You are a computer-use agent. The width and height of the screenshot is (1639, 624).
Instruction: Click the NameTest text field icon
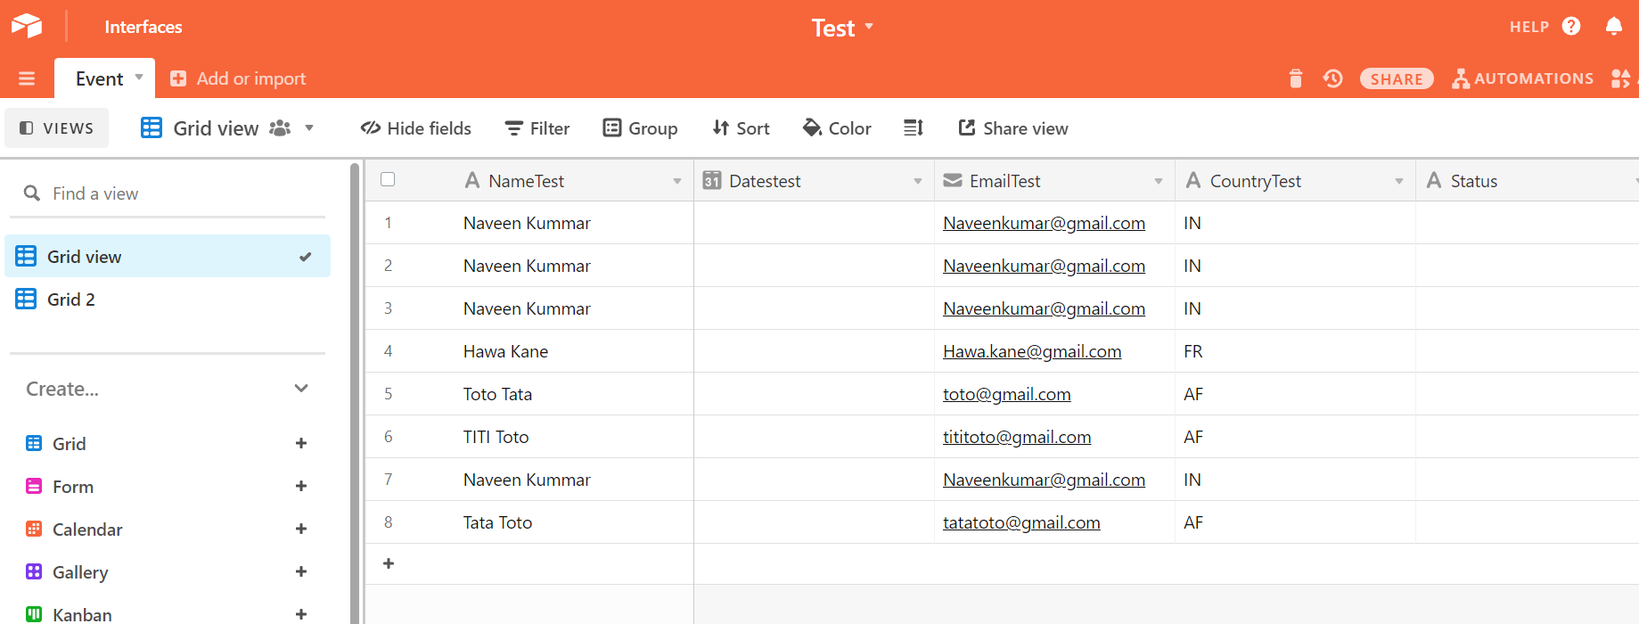(x=472, y=181)
